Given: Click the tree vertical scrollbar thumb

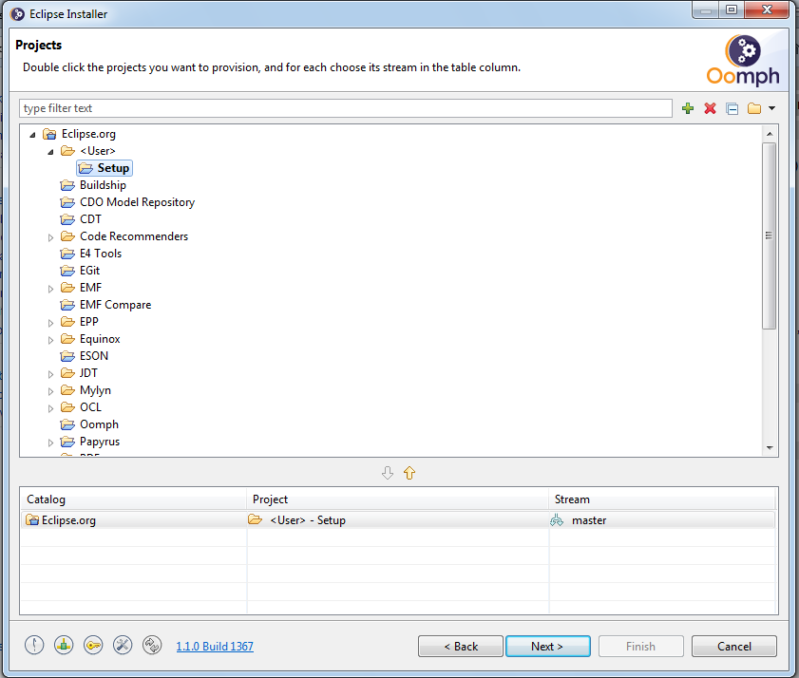Looking at the screenshot, I should [x=770, y=235].
